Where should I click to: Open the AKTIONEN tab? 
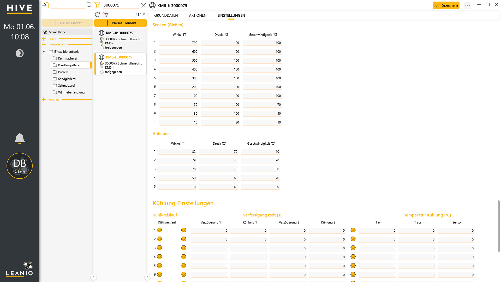coord(198,15)
